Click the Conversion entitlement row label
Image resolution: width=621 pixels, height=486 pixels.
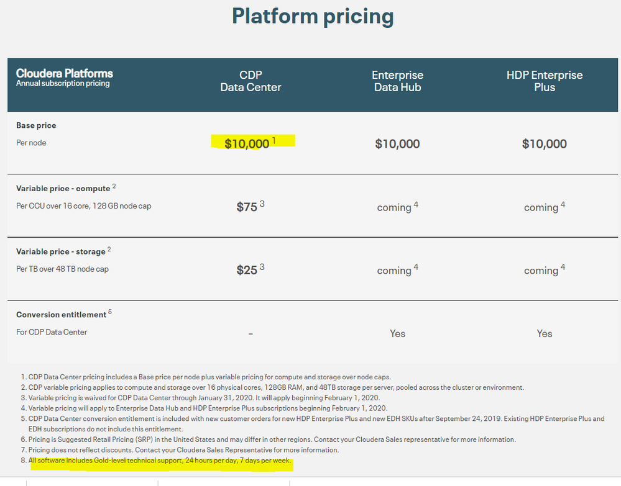pos(61,315)
